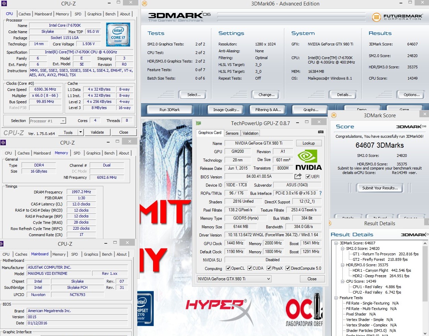The image size is (429, 336).
Task: Select HDR2 - Deep Freeze result row
Action: point(381,276)
